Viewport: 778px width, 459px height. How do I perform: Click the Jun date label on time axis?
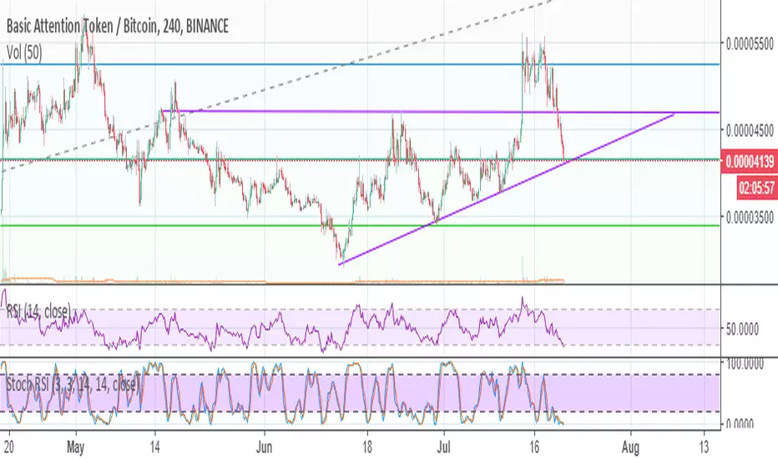pos(264,447)
